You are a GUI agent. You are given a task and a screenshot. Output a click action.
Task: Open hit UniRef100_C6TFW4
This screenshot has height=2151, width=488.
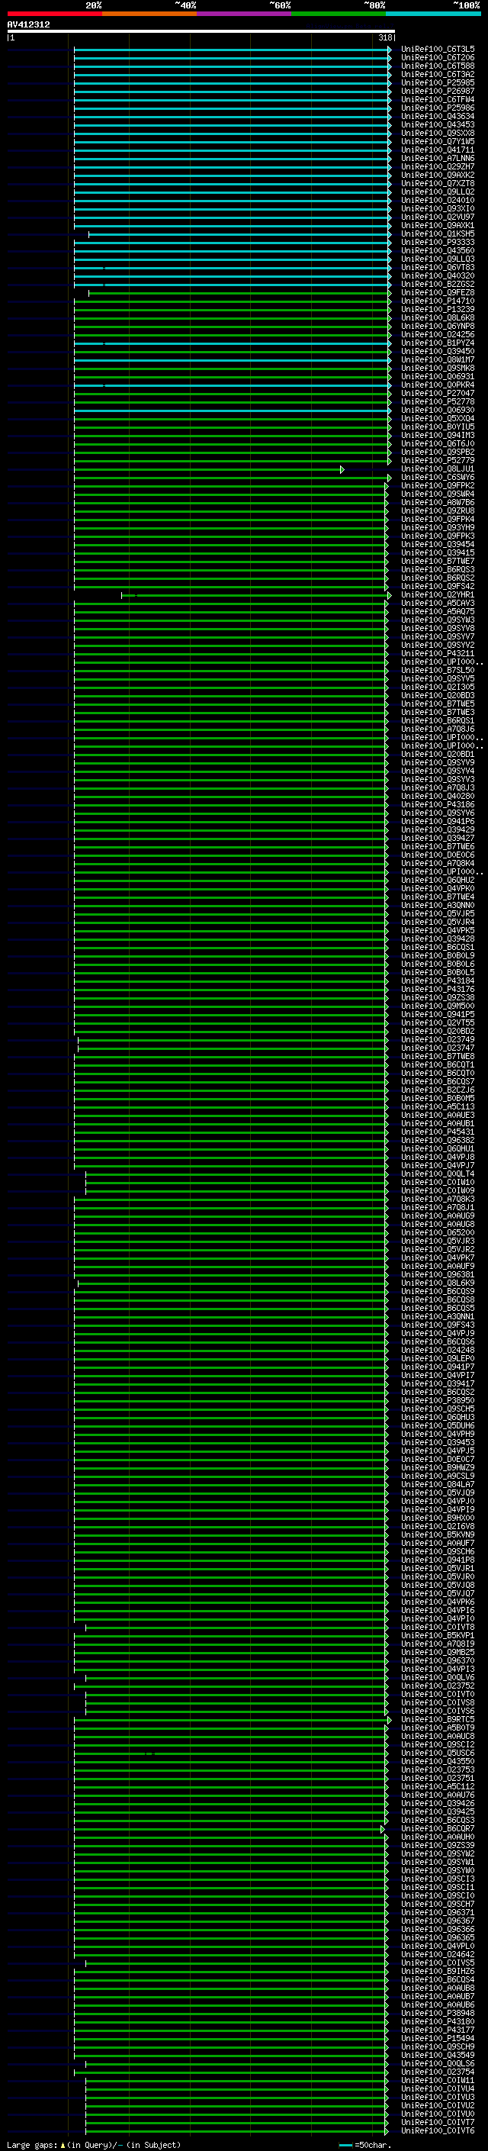[437, 99]
